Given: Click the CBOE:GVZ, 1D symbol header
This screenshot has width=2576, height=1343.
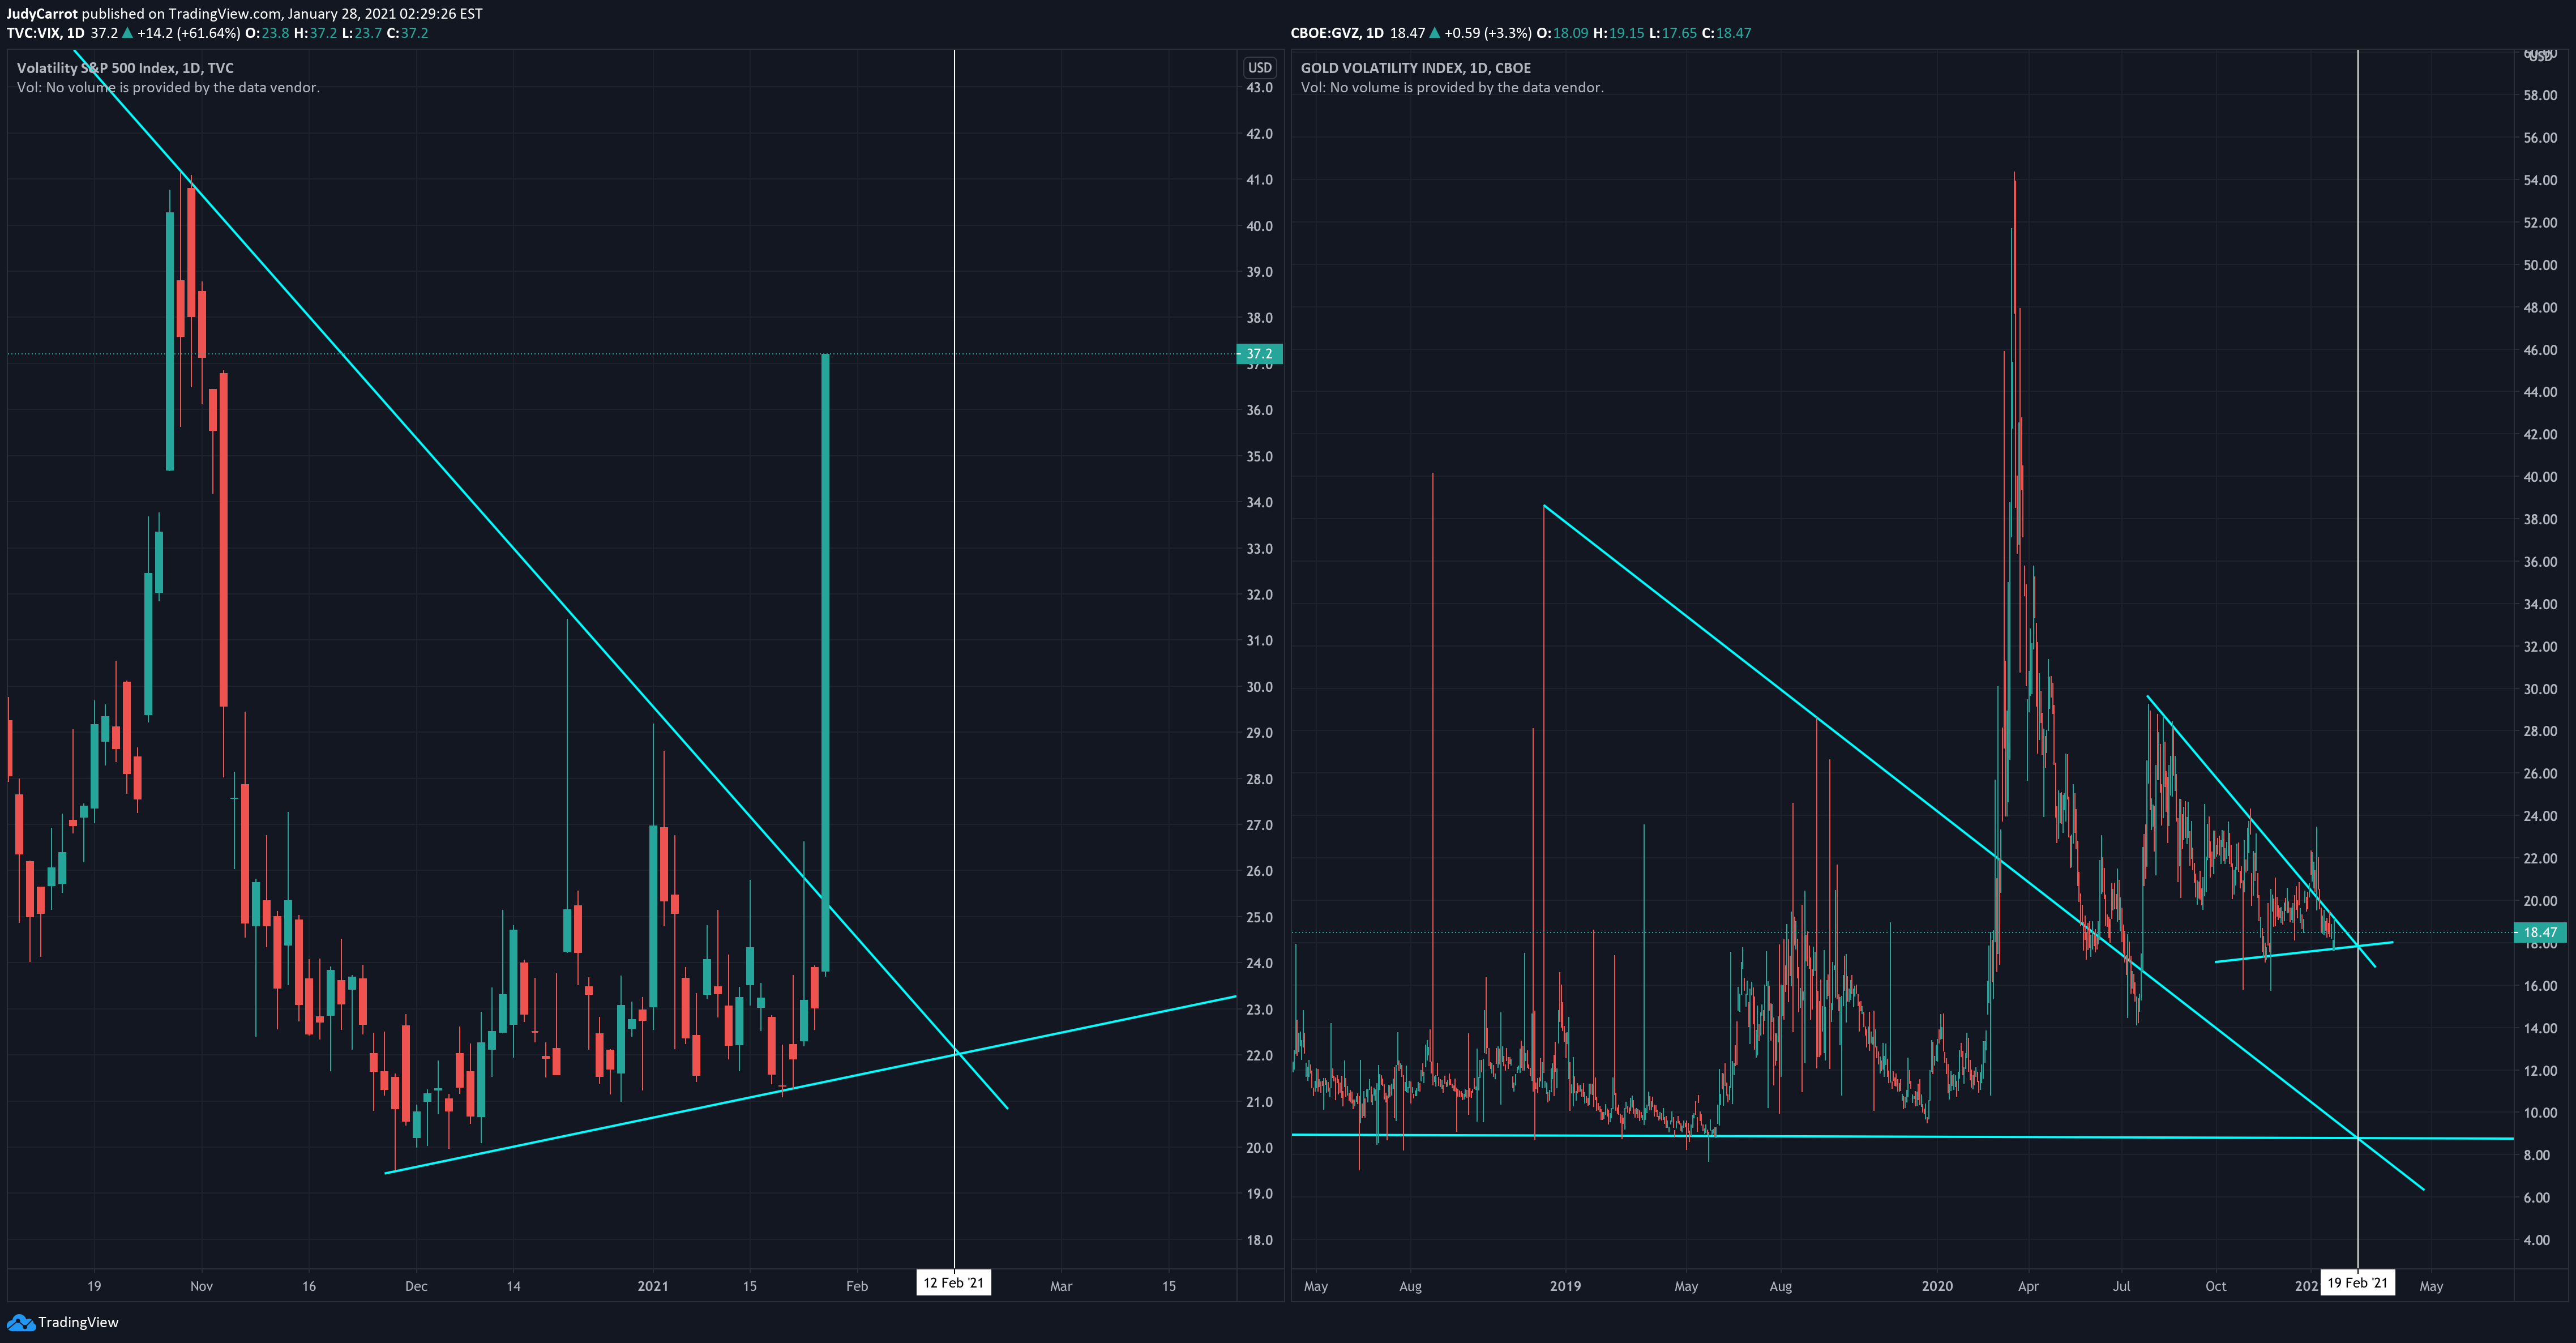Looking at the screenshot, I should [1337, 33].
